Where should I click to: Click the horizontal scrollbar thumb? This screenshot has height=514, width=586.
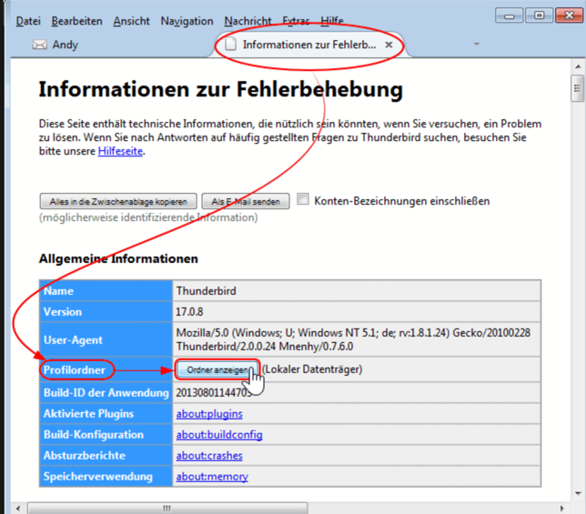167,509
